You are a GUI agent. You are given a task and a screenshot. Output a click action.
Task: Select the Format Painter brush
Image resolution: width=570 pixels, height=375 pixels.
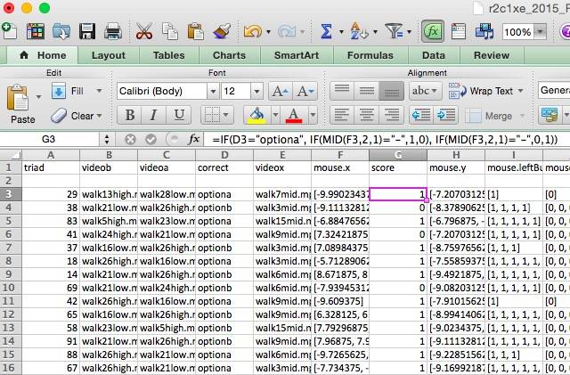(222, 31)
